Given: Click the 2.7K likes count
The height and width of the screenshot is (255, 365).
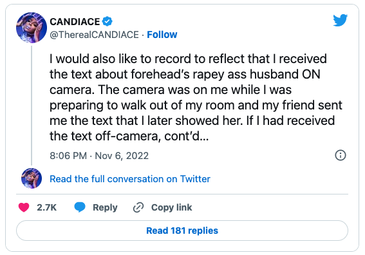Looking at the screenshot, I should click(x=46, y=207).
